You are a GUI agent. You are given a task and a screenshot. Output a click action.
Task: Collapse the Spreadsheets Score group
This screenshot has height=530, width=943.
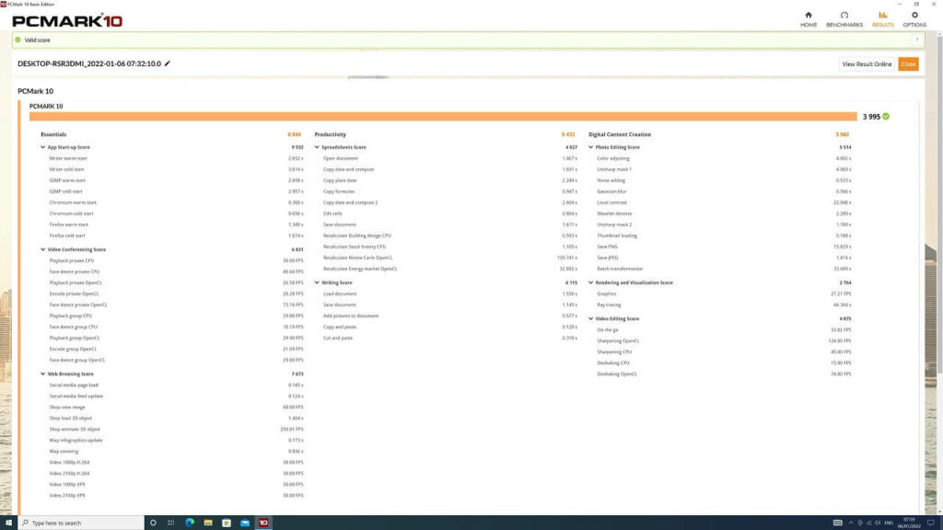317,147
